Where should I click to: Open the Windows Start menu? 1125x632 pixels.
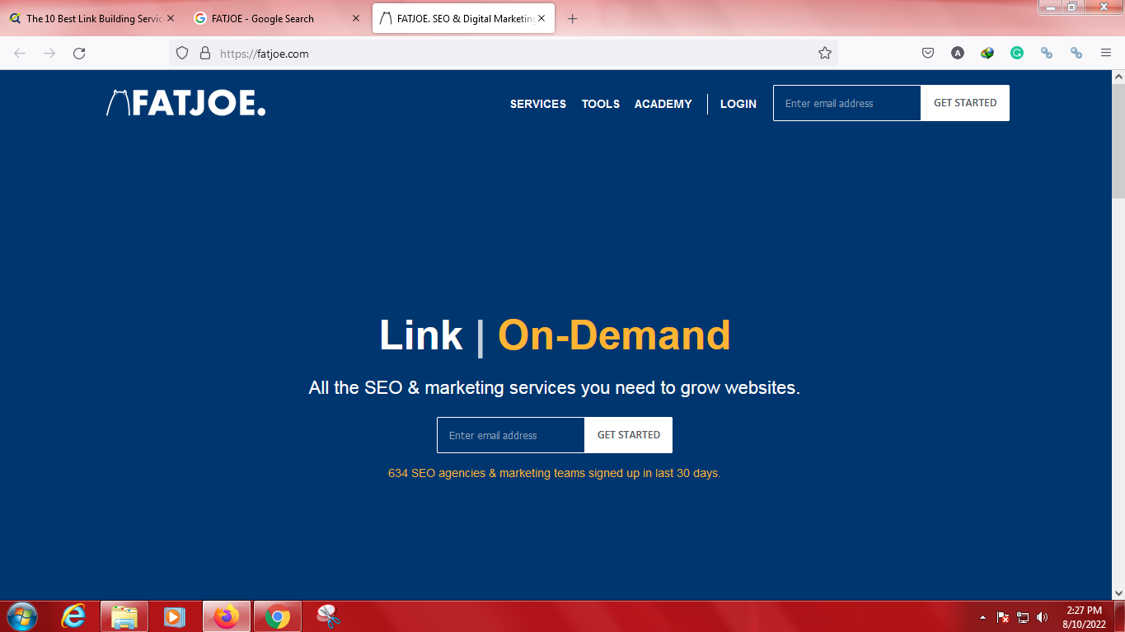22,616
